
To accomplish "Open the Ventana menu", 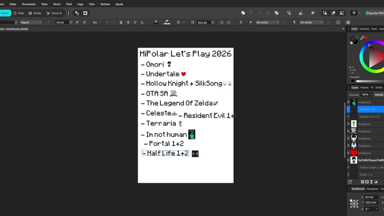I will pyautogui.click(x=105, y=4).
